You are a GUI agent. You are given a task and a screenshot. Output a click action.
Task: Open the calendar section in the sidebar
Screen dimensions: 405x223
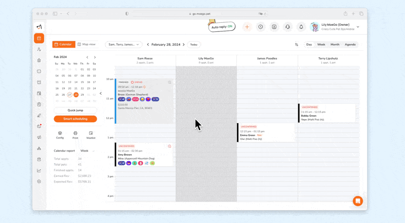(x=39, y=39)
